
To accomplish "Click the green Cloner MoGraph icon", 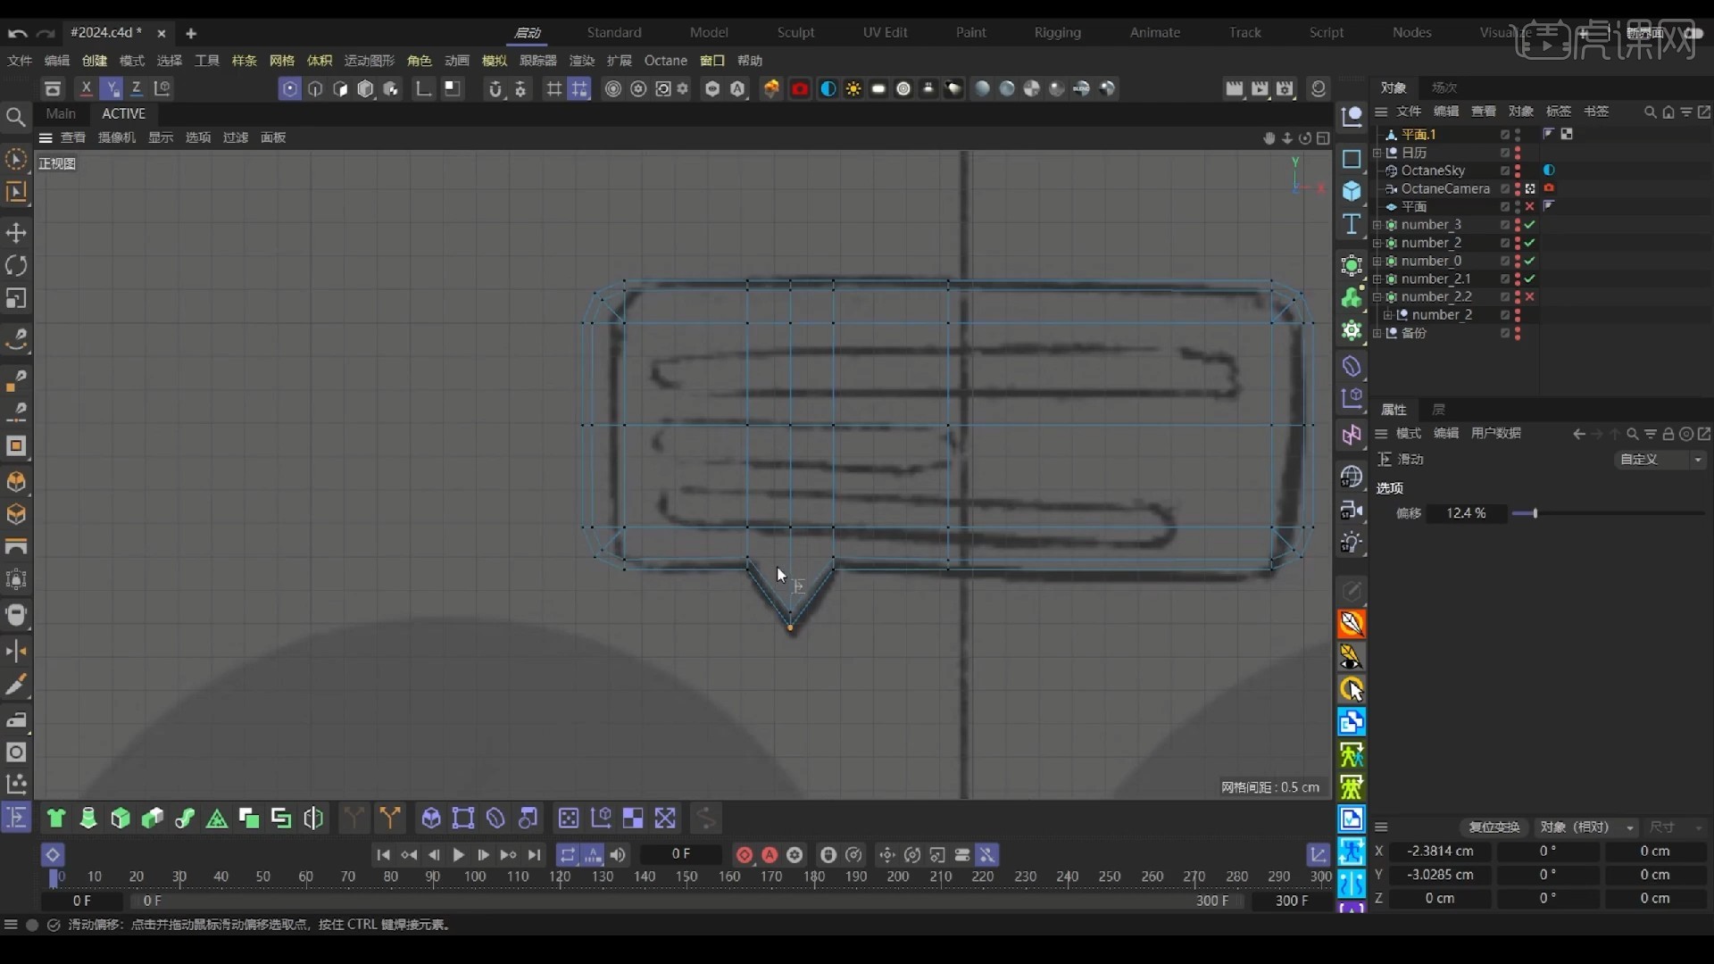I will pyautogui.click(x=1352, y=297).
